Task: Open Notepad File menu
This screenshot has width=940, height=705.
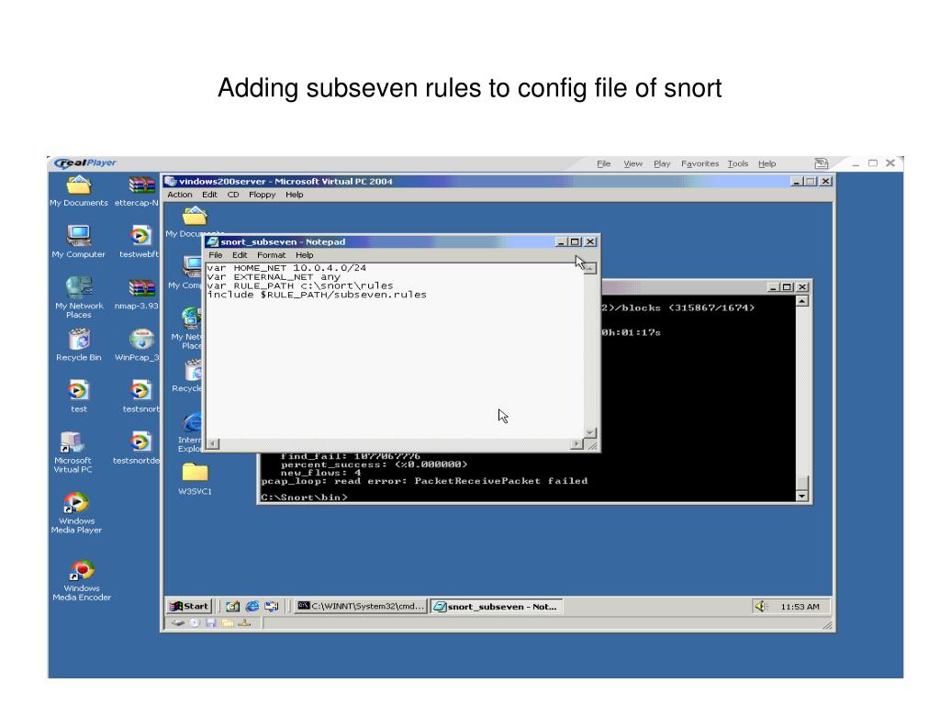Action: [215, 255]
